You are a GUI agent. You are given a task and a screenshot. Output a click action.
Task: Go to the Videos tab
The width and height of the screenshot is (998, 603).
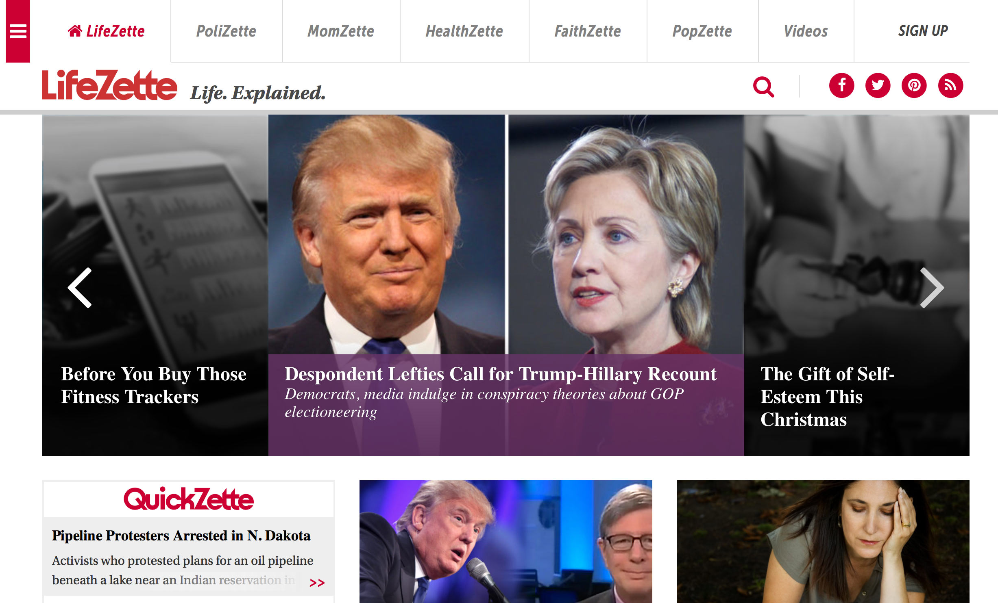806,31
